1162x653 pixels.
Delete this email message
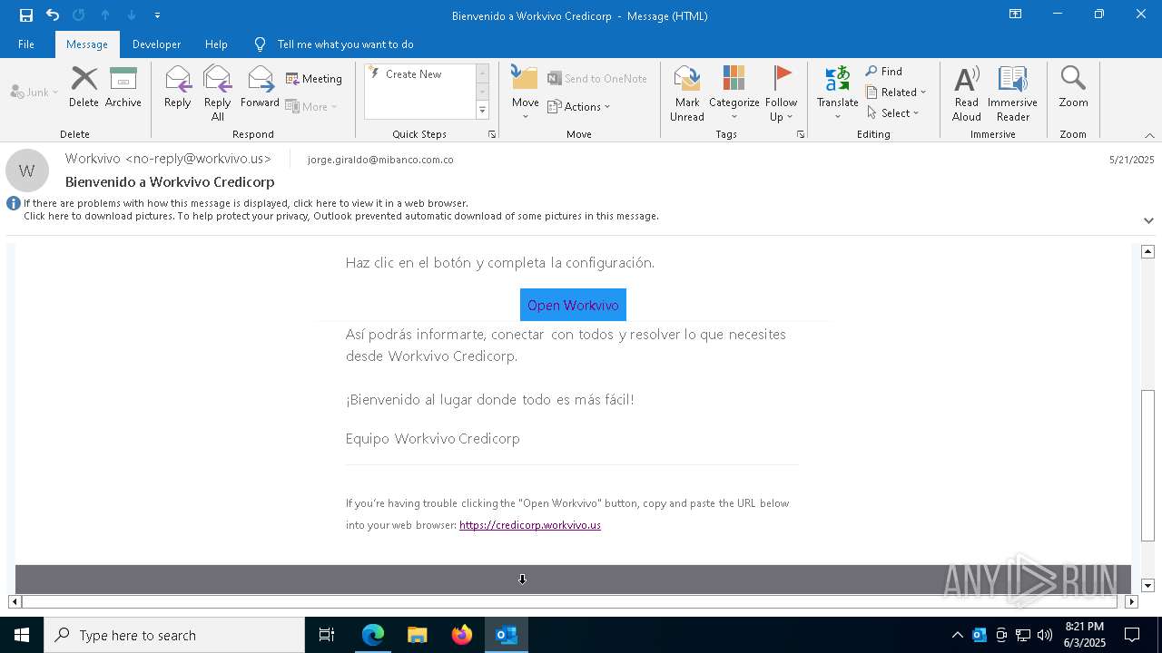tap(84, 87)
